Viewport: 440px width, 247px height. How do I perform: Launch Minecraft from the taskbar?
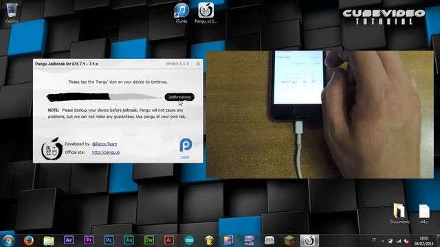click(x=289, y=240)
